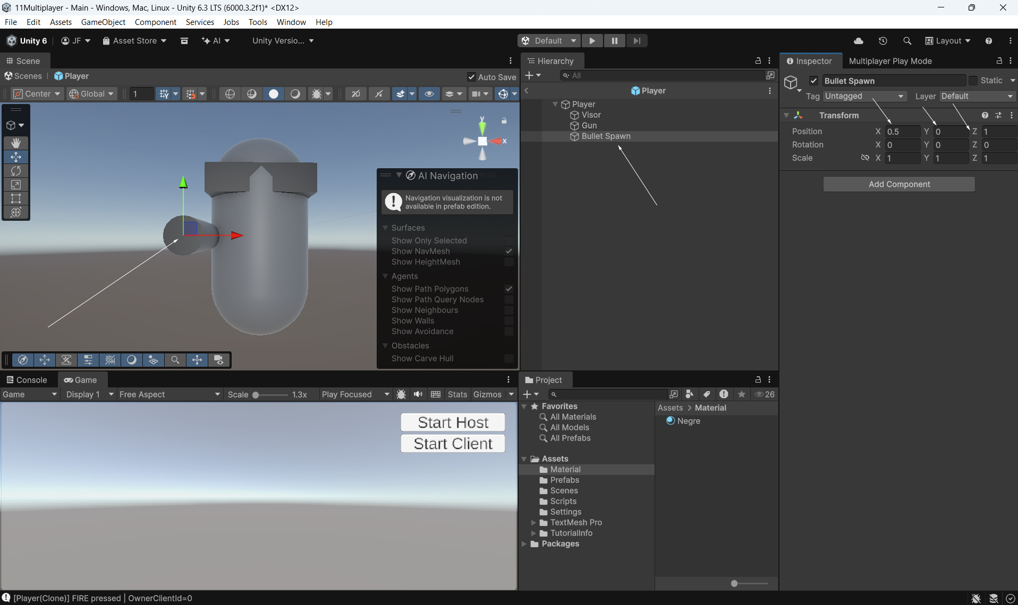Open the GameObject menu

[x=103, y=22]
